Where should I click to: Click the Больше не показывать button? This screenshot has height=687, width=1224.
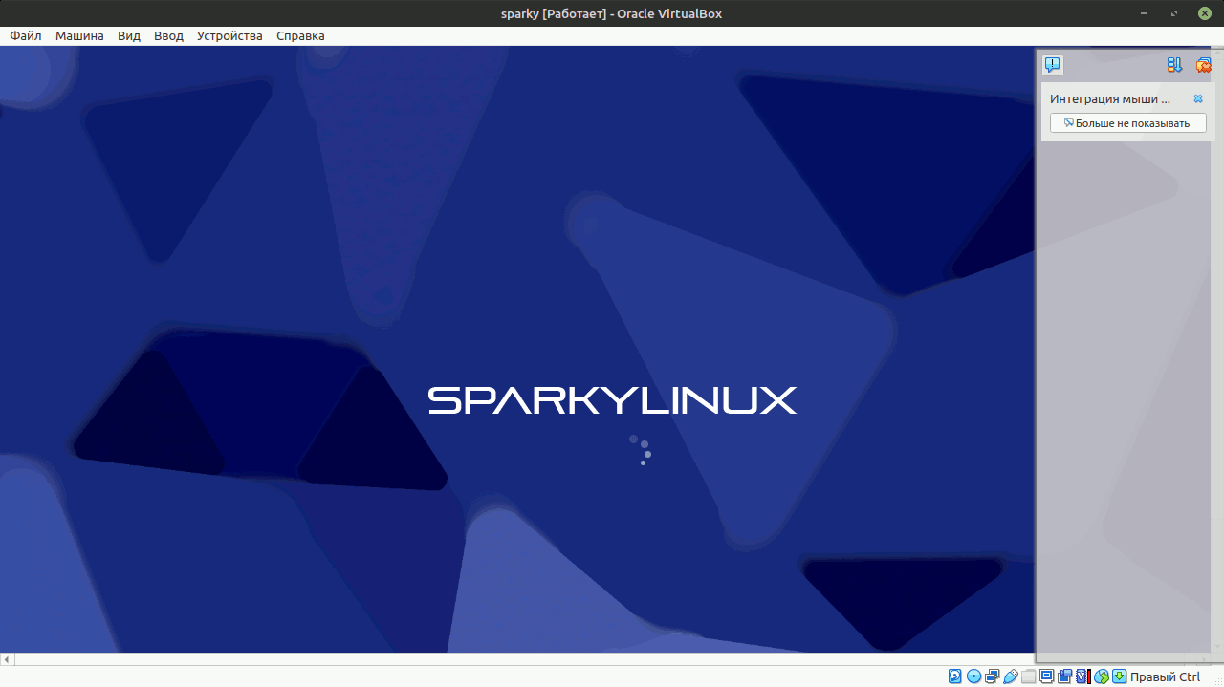click(1128, 123)
